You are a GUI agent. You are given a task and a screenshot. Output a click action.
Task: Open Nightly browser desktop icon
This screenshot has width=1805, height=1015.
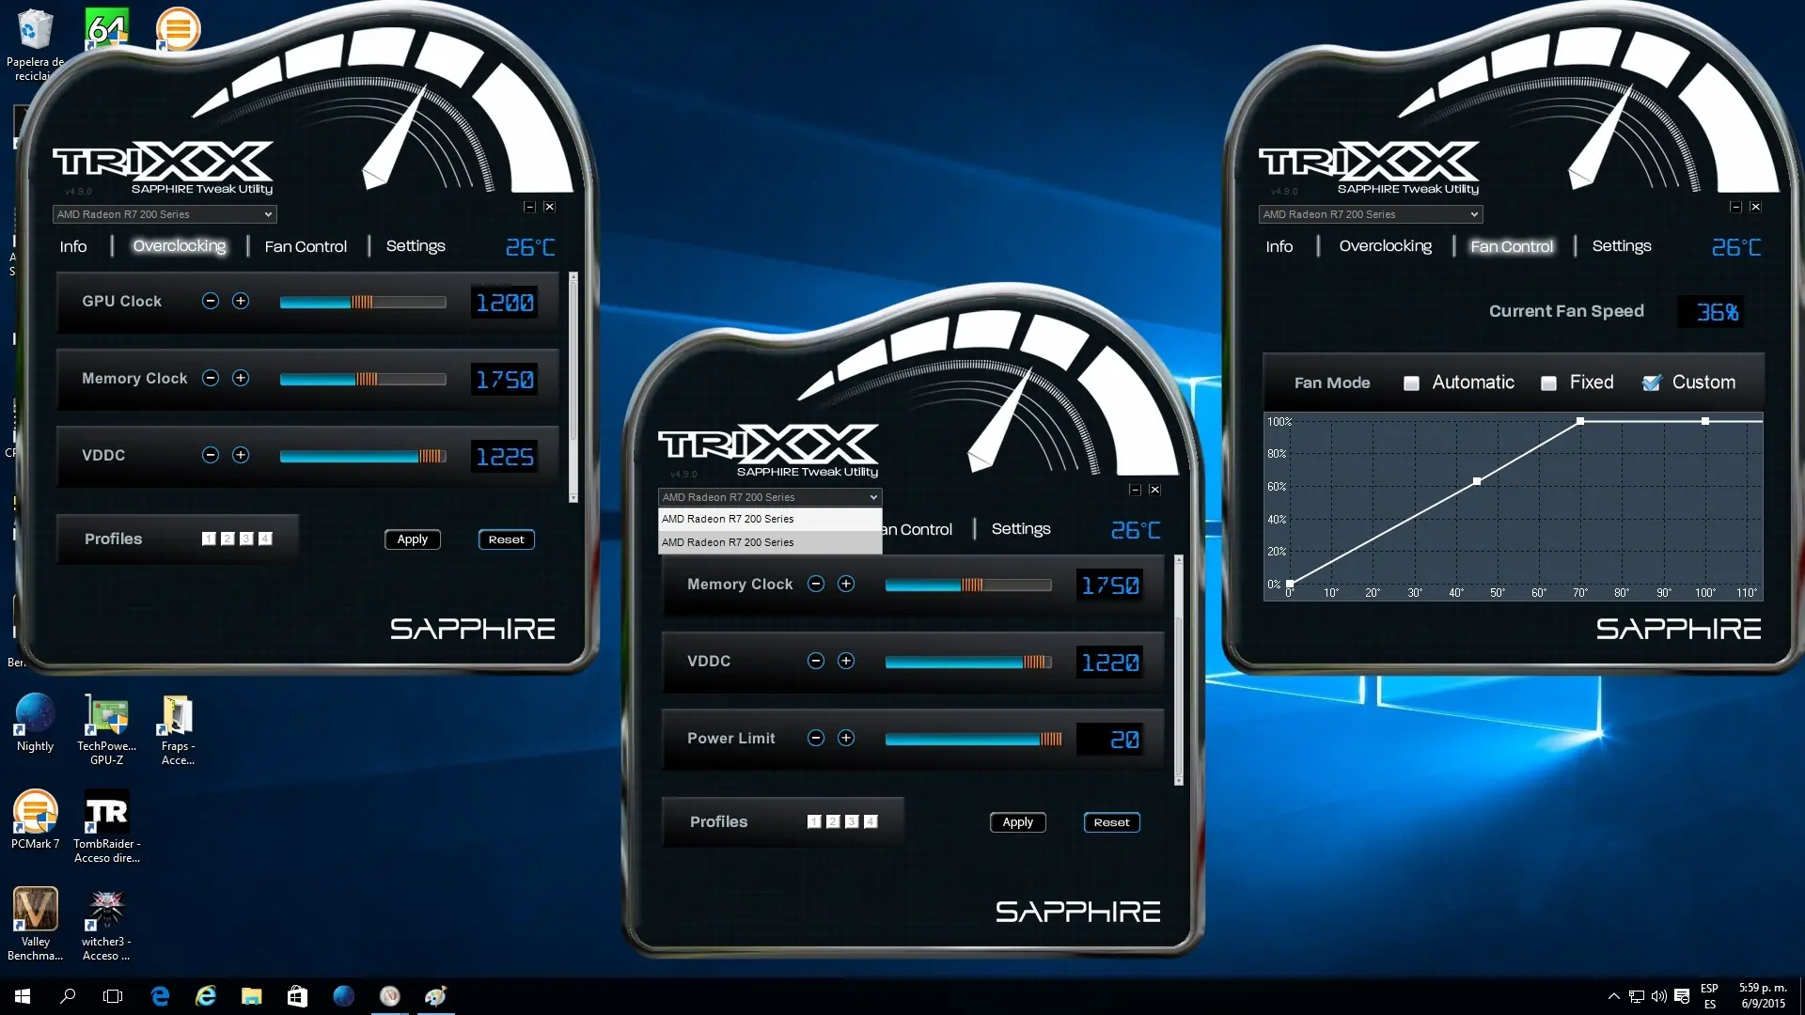click(35, 723)
